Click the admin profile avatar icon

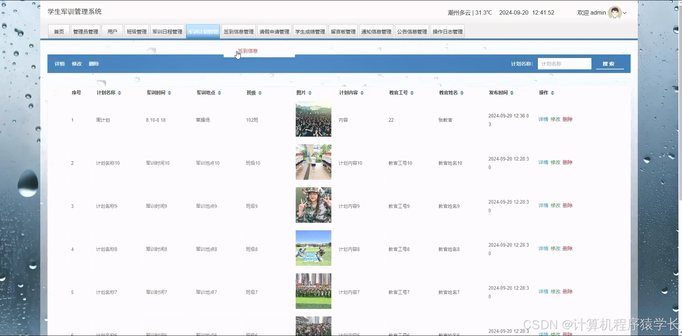[615, 12]
